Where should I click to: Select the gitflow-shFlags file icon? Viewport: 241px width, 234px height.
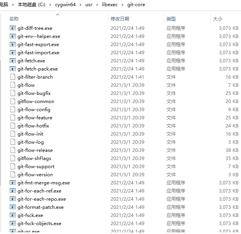click(13, 158)
